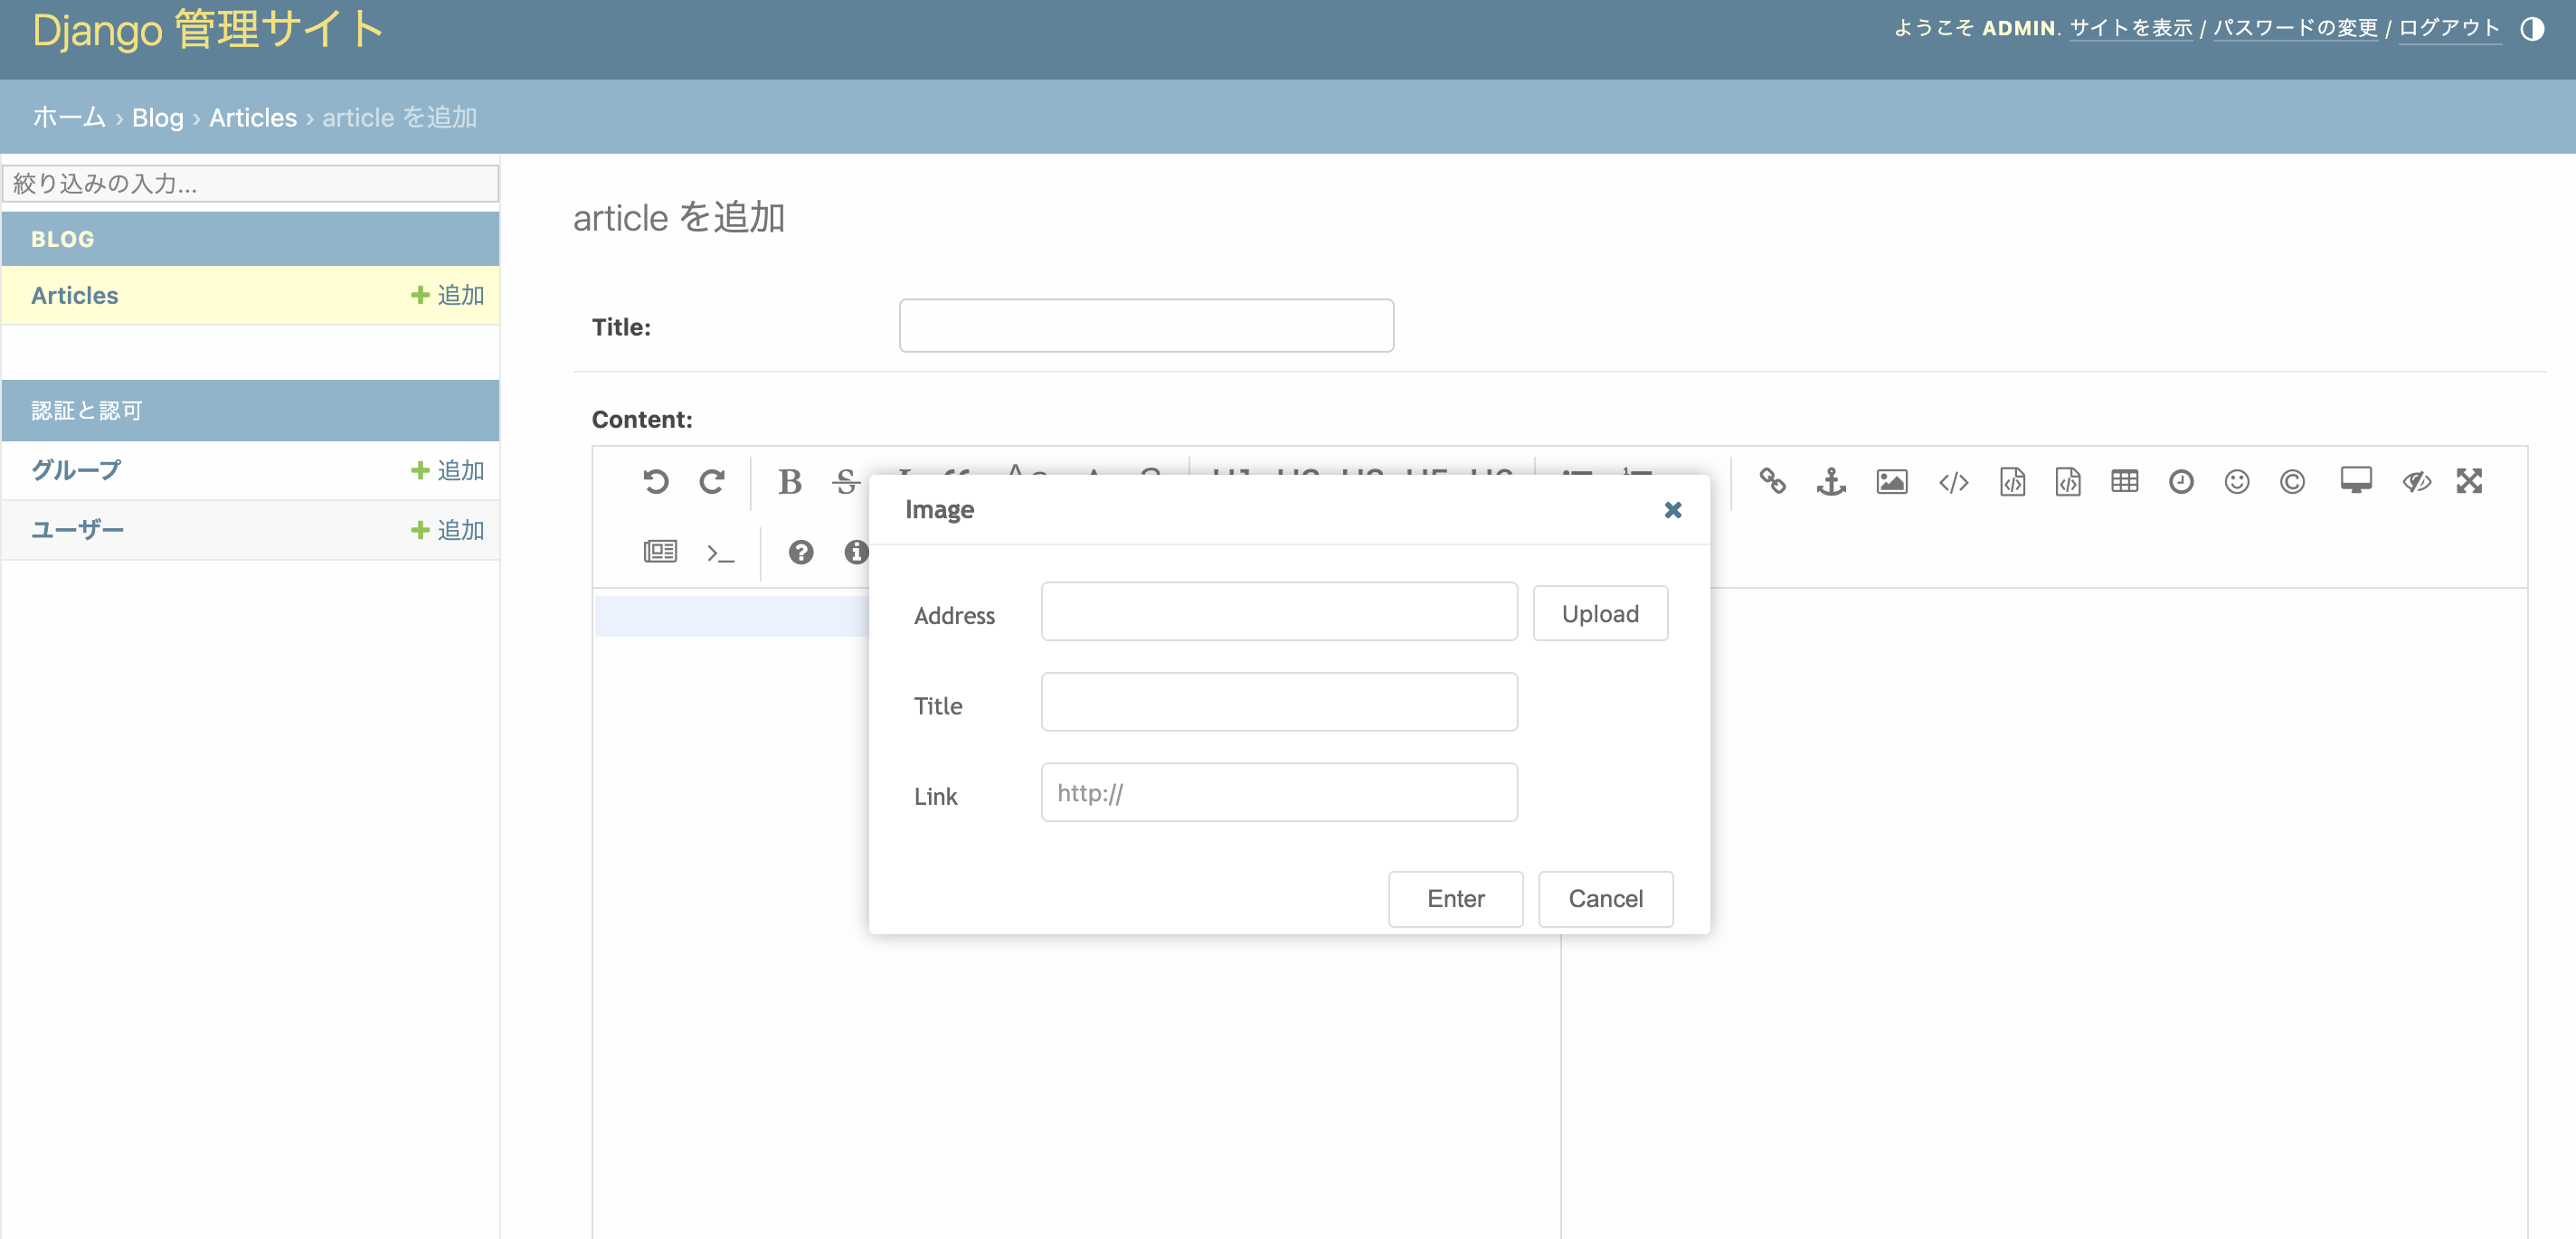Click the datetime clock icon

coord(2180,482)
